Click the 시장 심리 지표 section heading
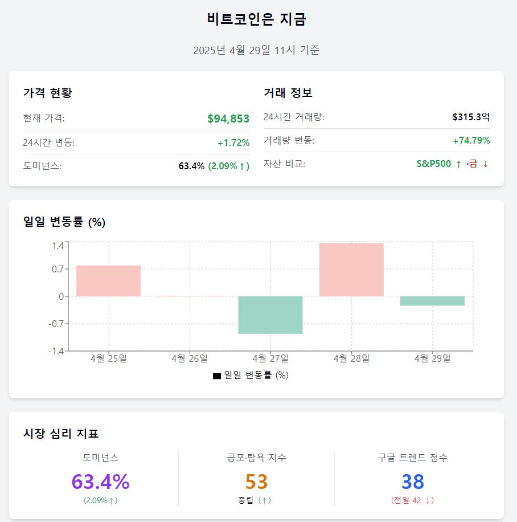Viewport: 517px width, 522px height. 61,434
